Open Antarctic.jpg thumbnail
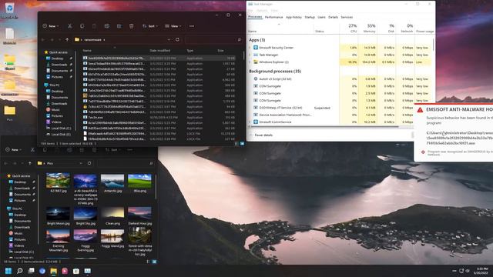 pos(112,181)
